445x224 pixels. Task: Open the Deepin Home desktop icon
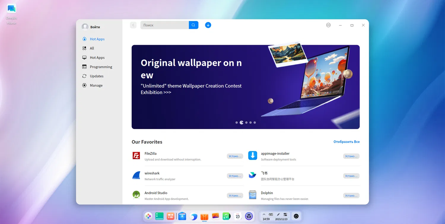(12, 14)
